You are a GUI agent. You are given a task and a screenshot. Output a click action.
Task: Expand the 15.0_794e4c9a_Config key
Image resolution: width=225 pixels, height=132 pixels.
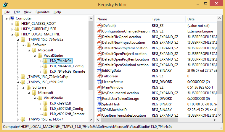click(x=41, y=66)
